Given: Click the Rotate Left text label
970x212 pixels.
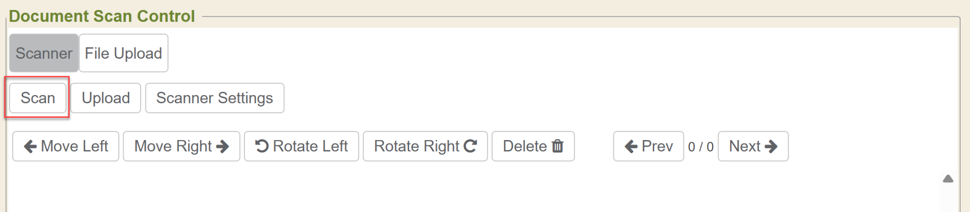Looking at the screenshot, I should coord(310,146).
